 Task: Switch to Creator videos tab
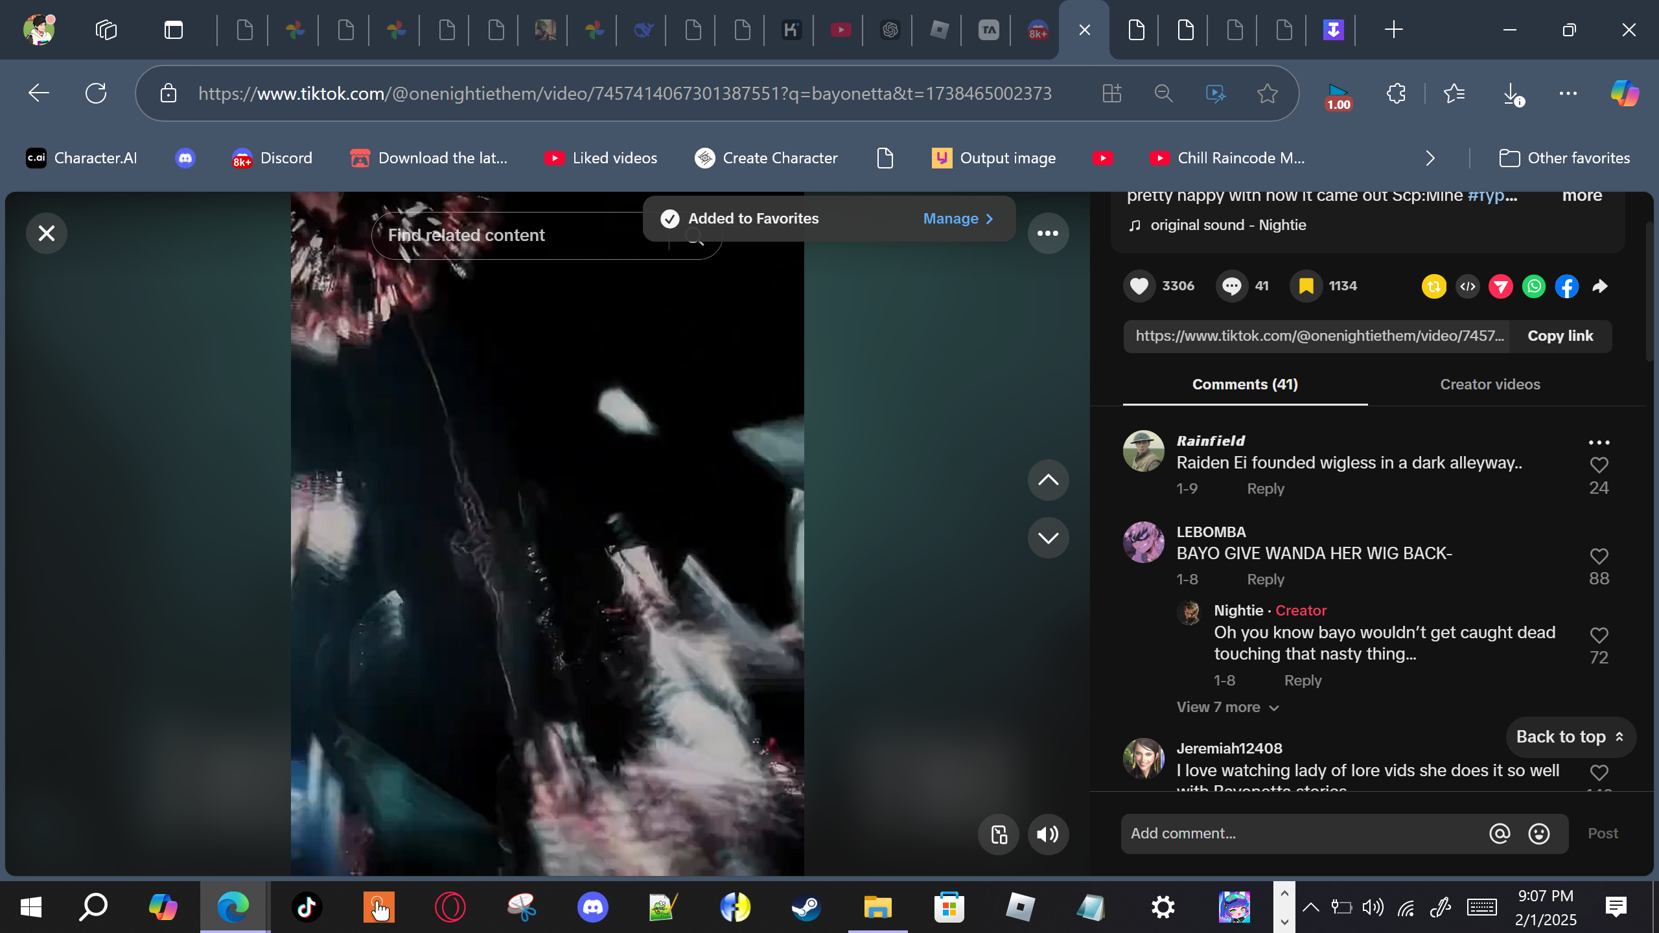1489,385
